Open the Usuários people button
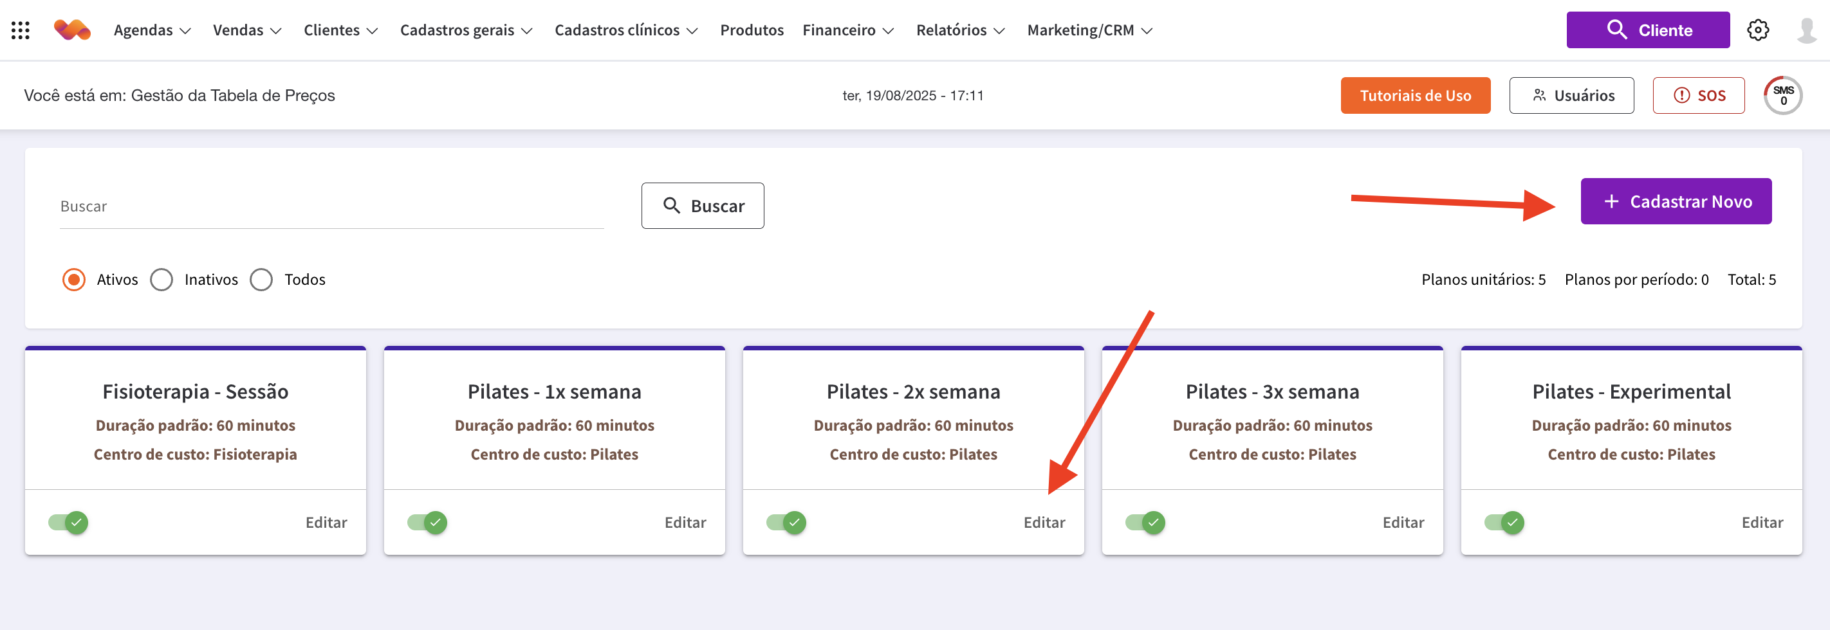Image resolution: width=1830 pixels, height=630 pixels. click(1571, 95)
